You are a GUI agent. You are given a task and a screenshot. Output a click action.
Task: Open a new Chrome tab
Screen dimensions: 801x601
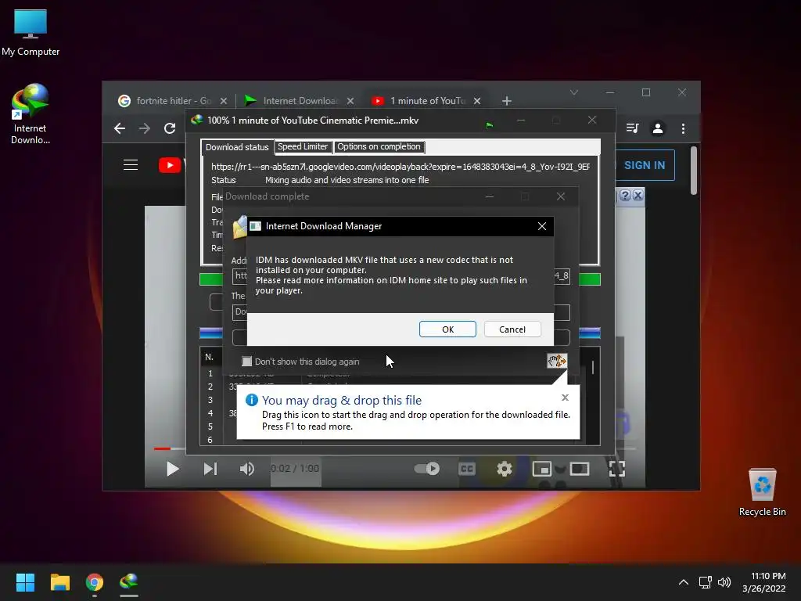click(x=507, y=101)
